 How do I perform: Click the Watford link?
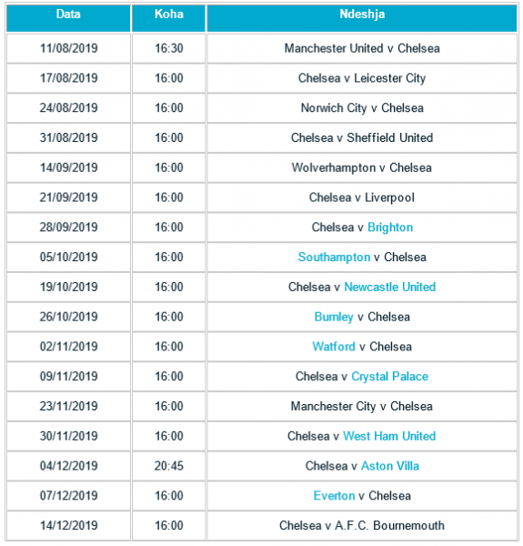(x=334, y=347)
